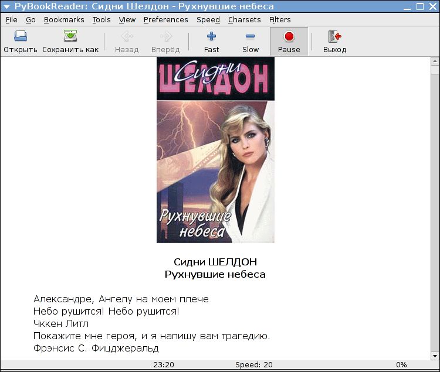This screenshot has width=440, height=372.
Task: Expand the Bookmarks menu
Action: (x=64, y=19)
